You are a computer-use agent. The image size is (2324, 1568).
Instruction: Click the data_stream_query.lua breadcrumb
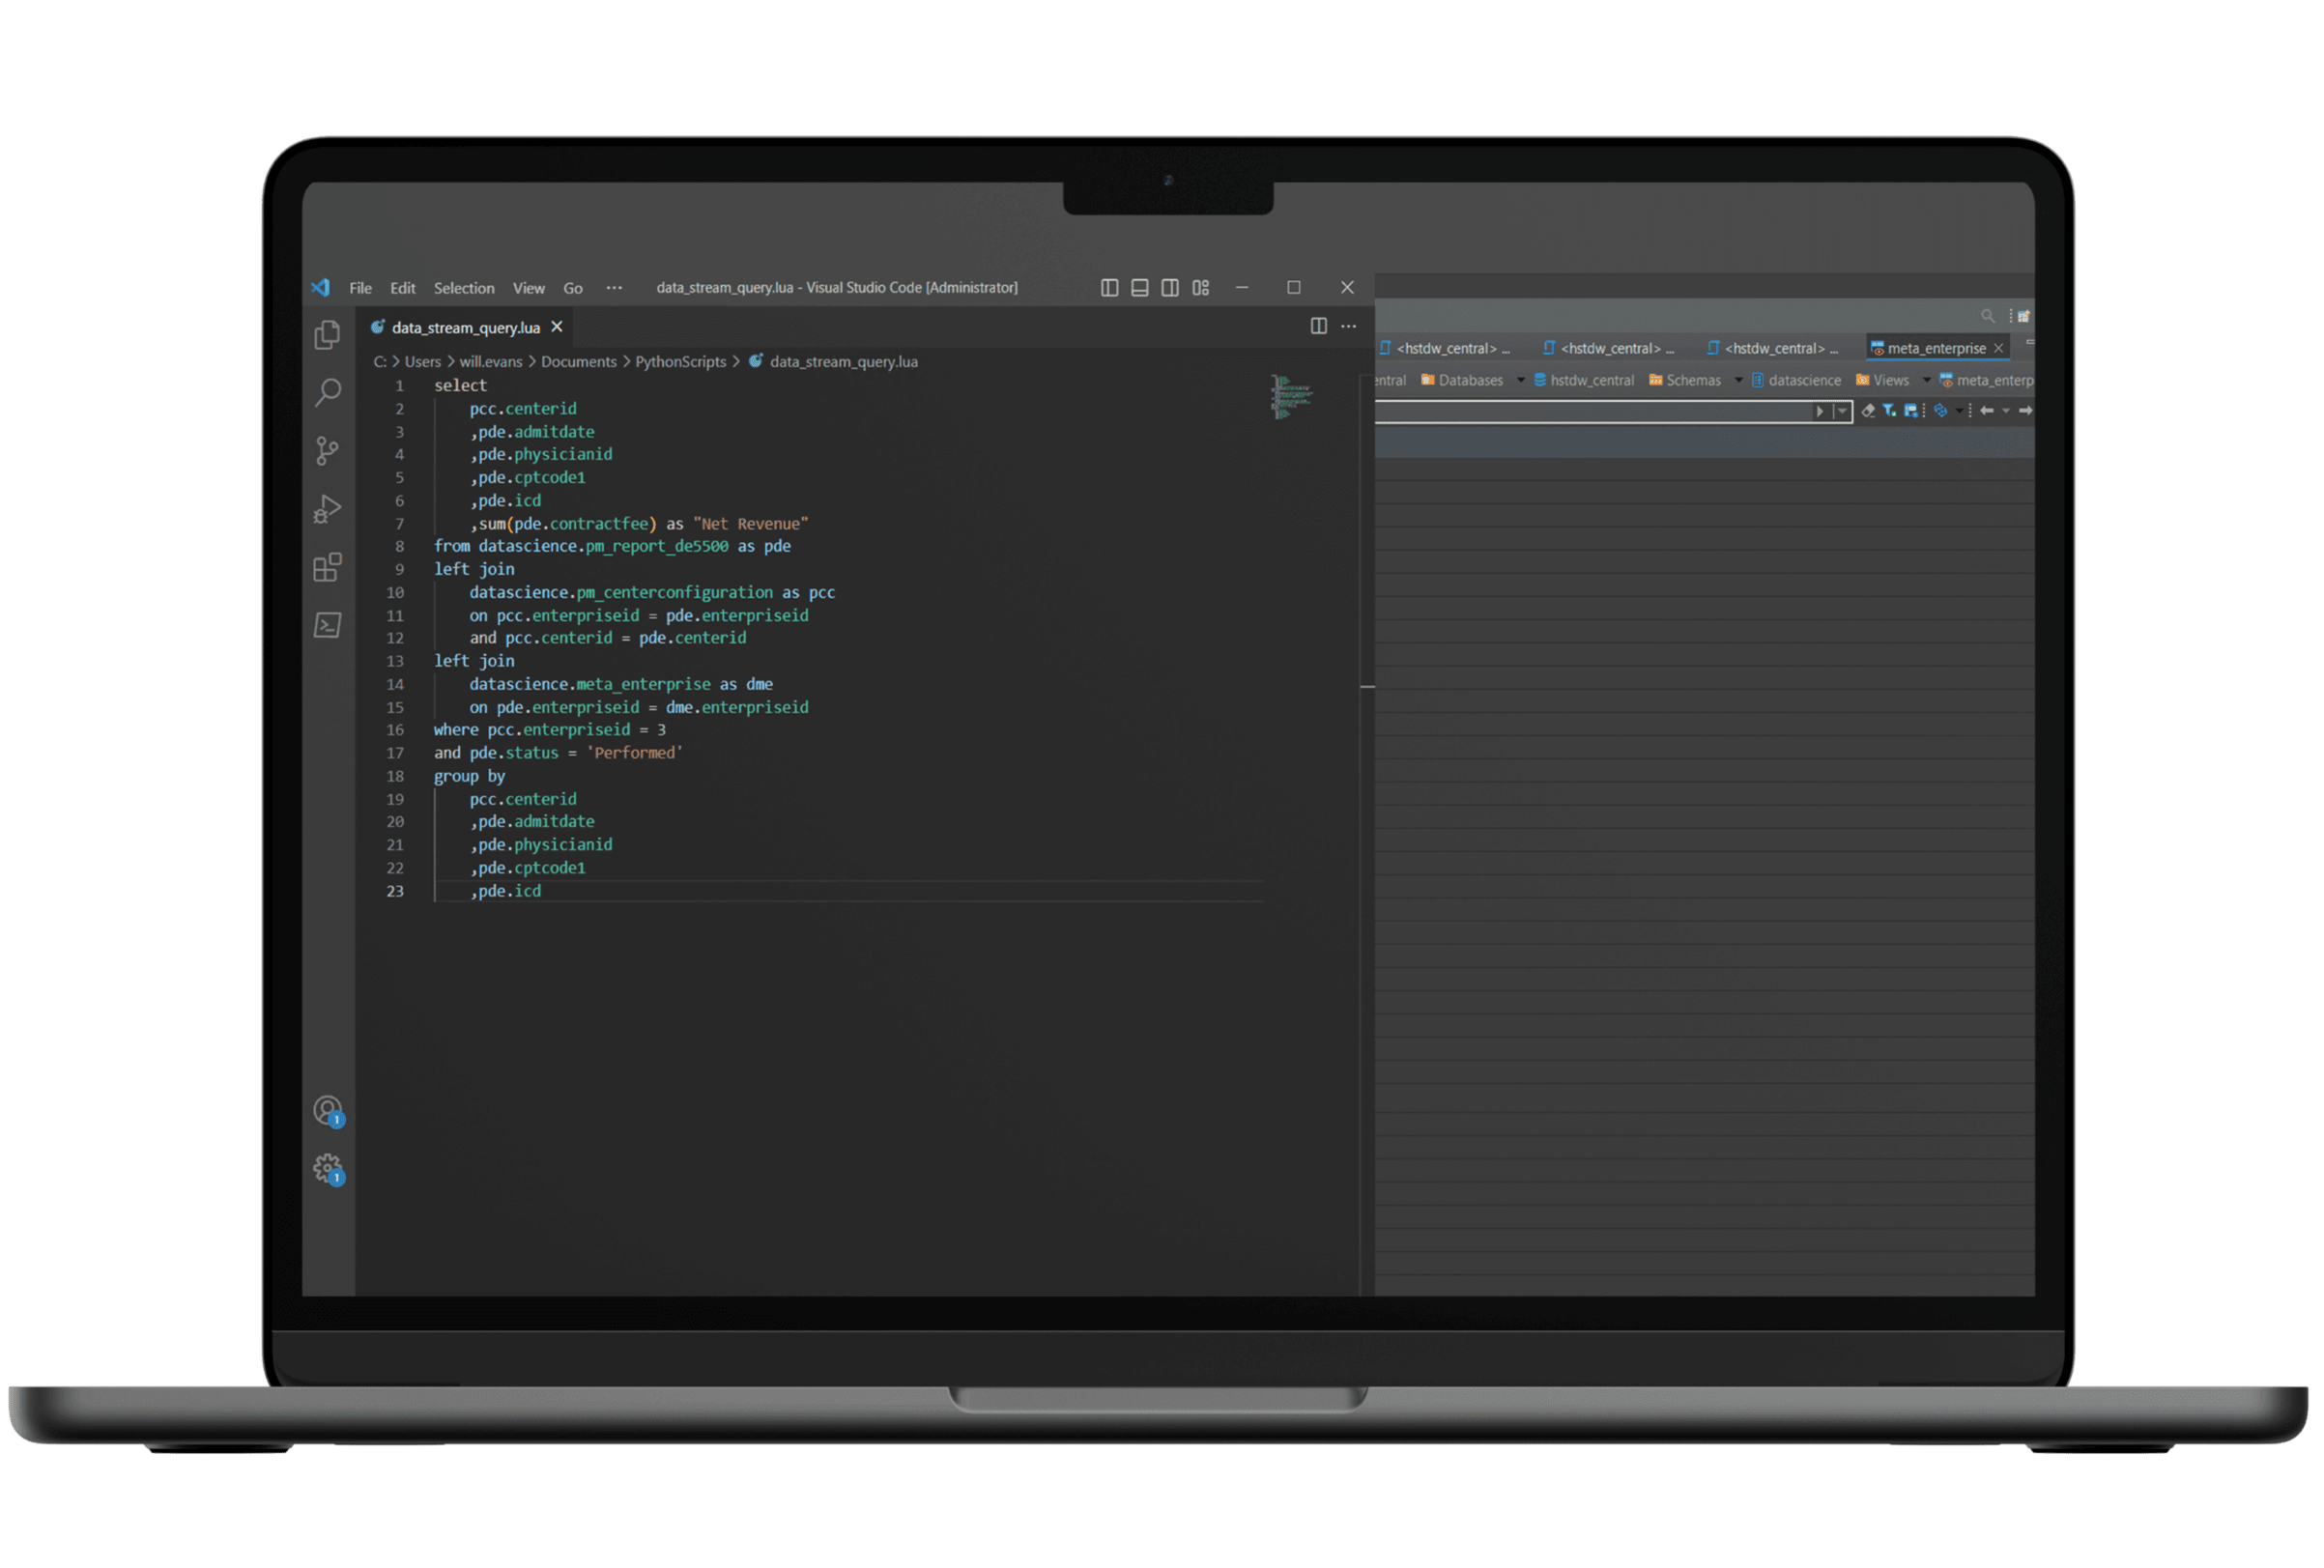tap(843, 362)
